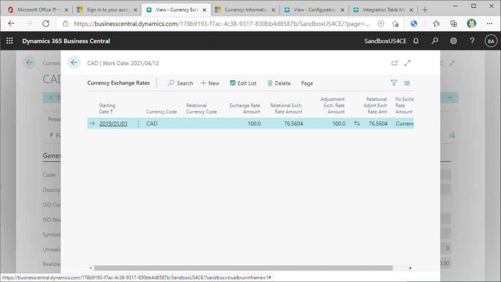Sort by the Starting Date column header
Image resolution: width=501 pixels, height=282 pixels.
[107, 108]
